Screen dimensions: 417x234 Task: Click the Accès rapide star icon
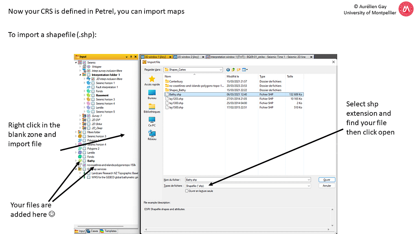tap(152, 79)
